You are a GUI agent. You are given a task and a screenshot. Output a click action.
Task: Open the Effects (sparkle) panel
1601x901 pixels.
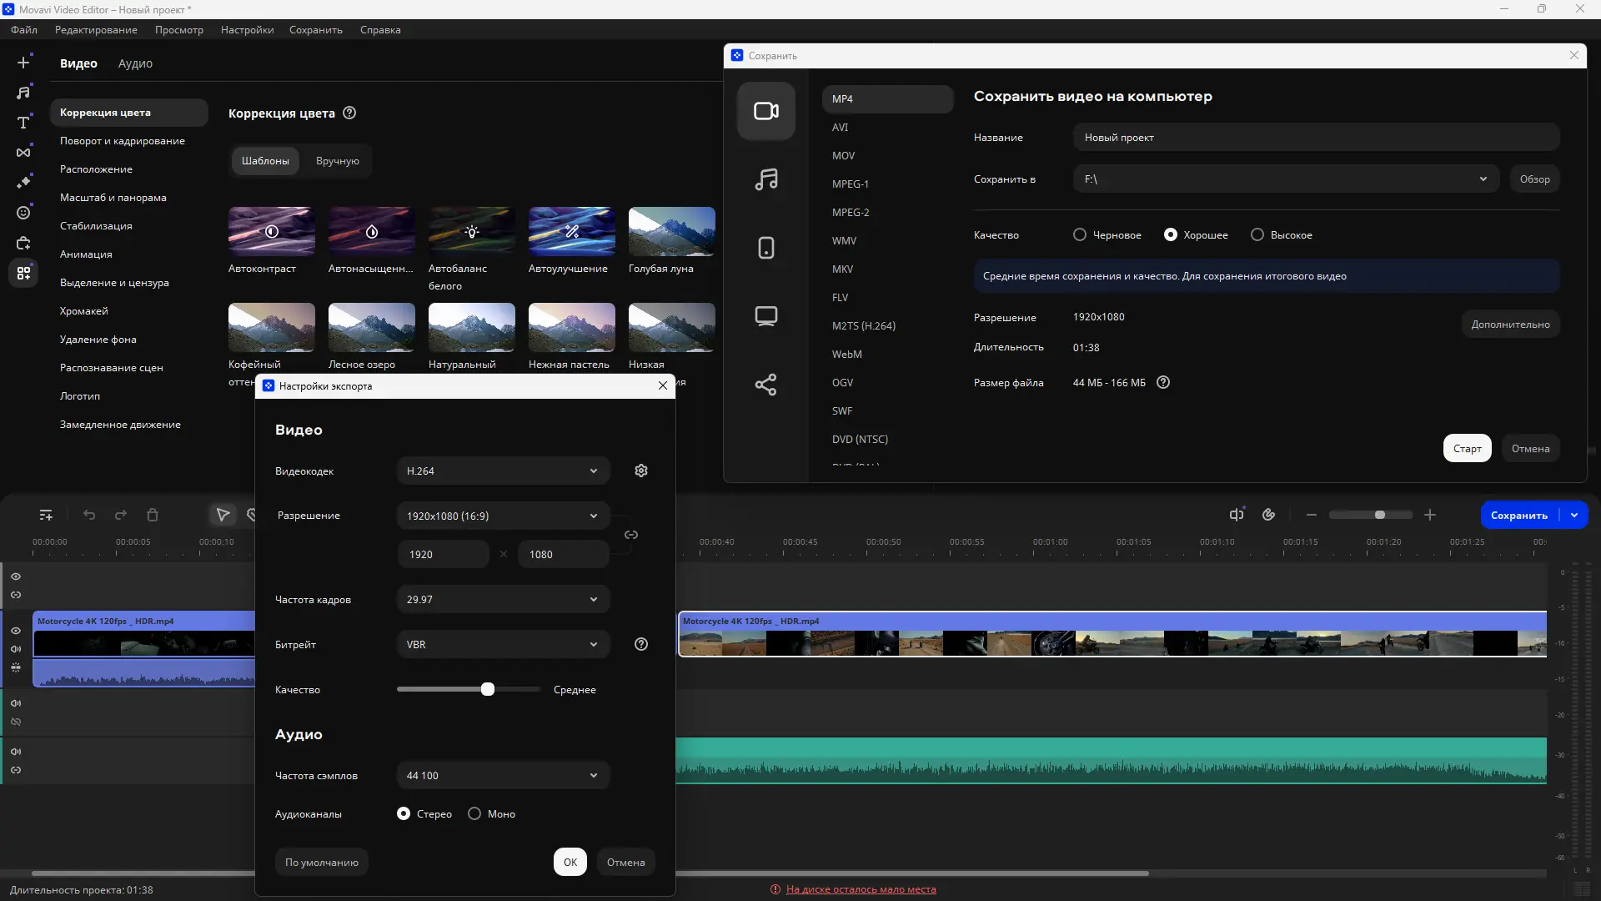tap(23, 182)
